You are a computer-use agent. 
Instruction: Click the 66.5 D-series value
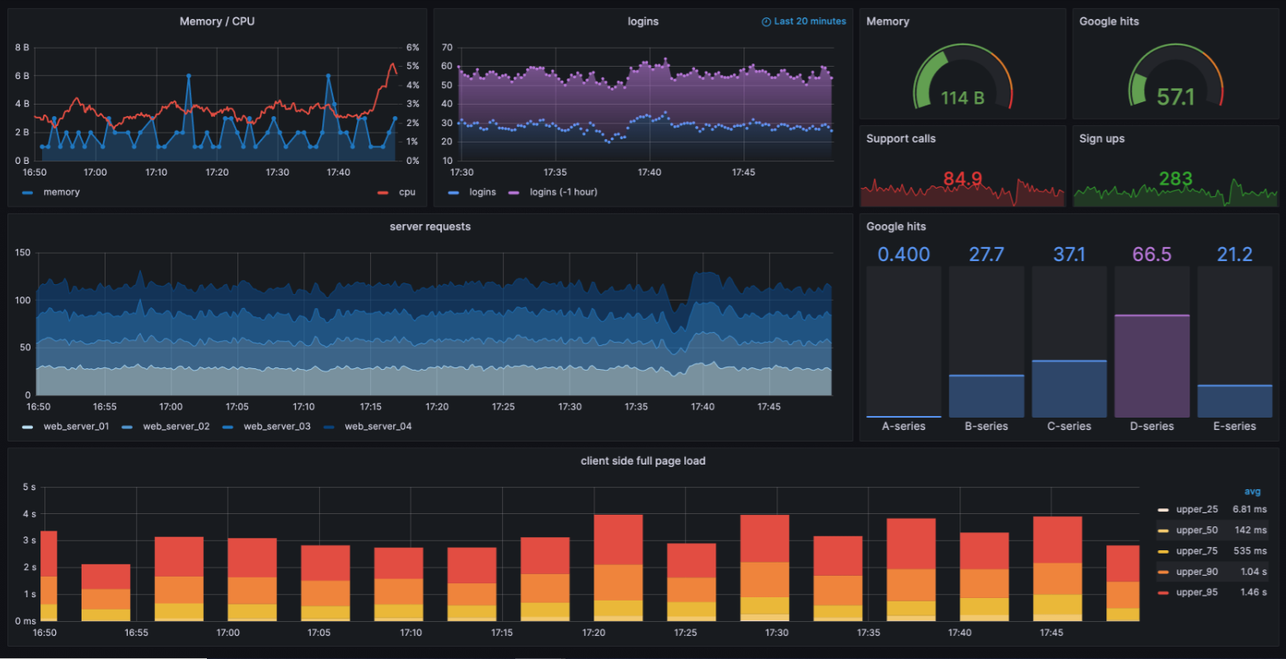point(1152,255)
